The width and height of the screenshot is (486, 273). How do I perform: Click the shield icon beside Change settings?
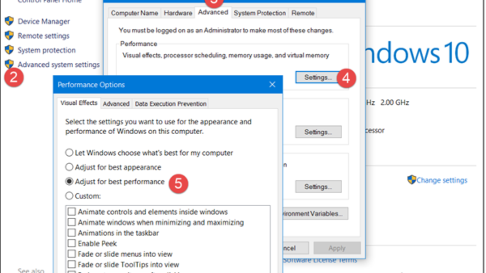point(412,180)
